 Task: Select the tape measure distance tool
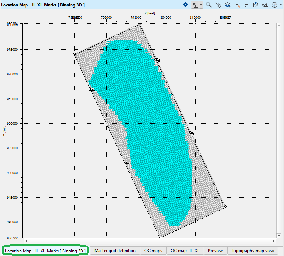pyautogui.click(x=265, y=5)
